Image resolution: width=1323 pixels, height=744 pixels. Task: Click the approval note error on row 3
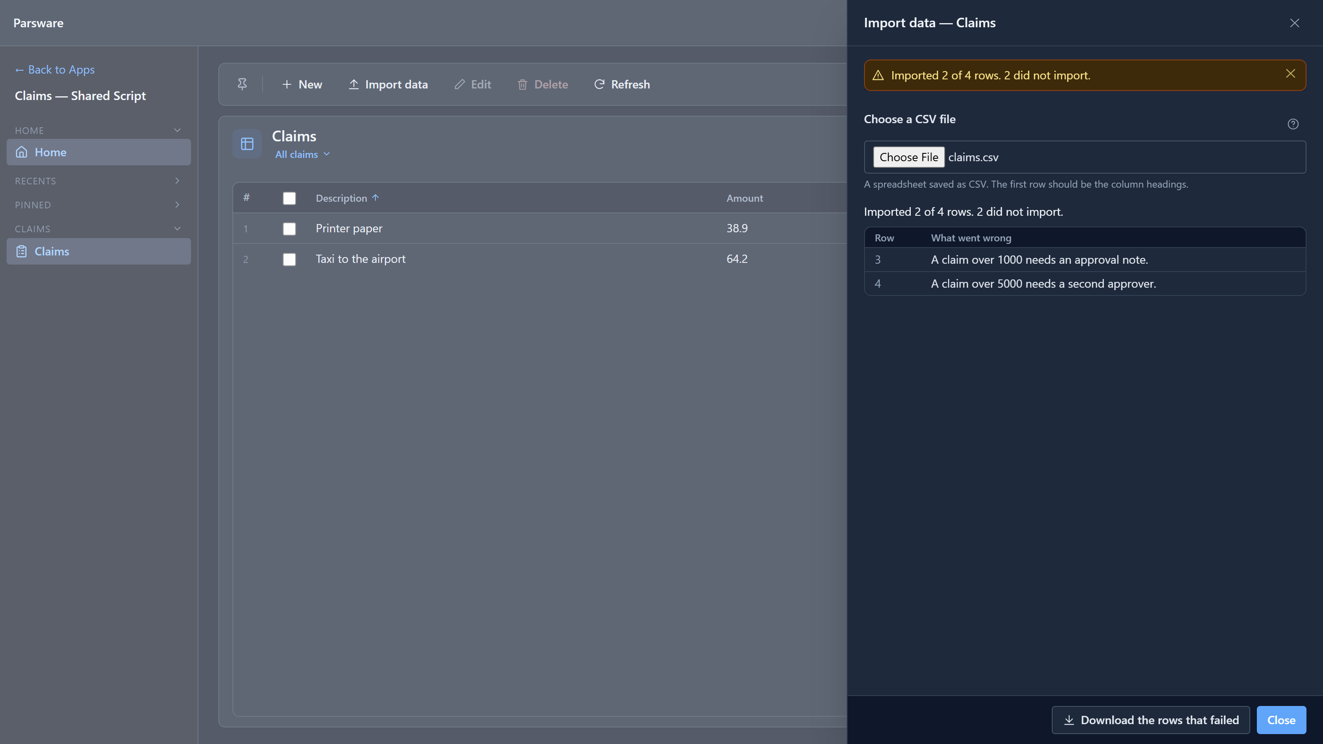click(x=1039, y=260)
